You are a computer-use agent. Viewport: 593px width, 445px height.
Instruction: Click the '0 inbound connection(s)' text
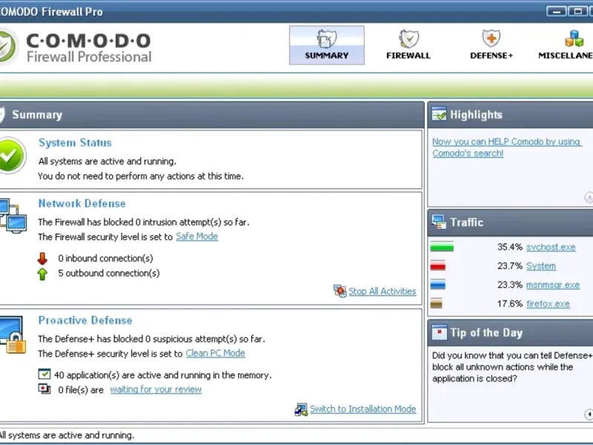(105, 258)
